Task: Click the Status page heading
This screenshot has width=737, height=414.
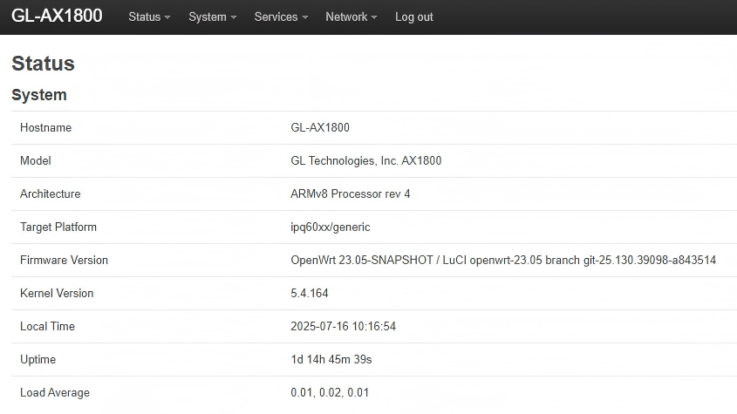Action: pyautogui.click(x=43, y=64)
